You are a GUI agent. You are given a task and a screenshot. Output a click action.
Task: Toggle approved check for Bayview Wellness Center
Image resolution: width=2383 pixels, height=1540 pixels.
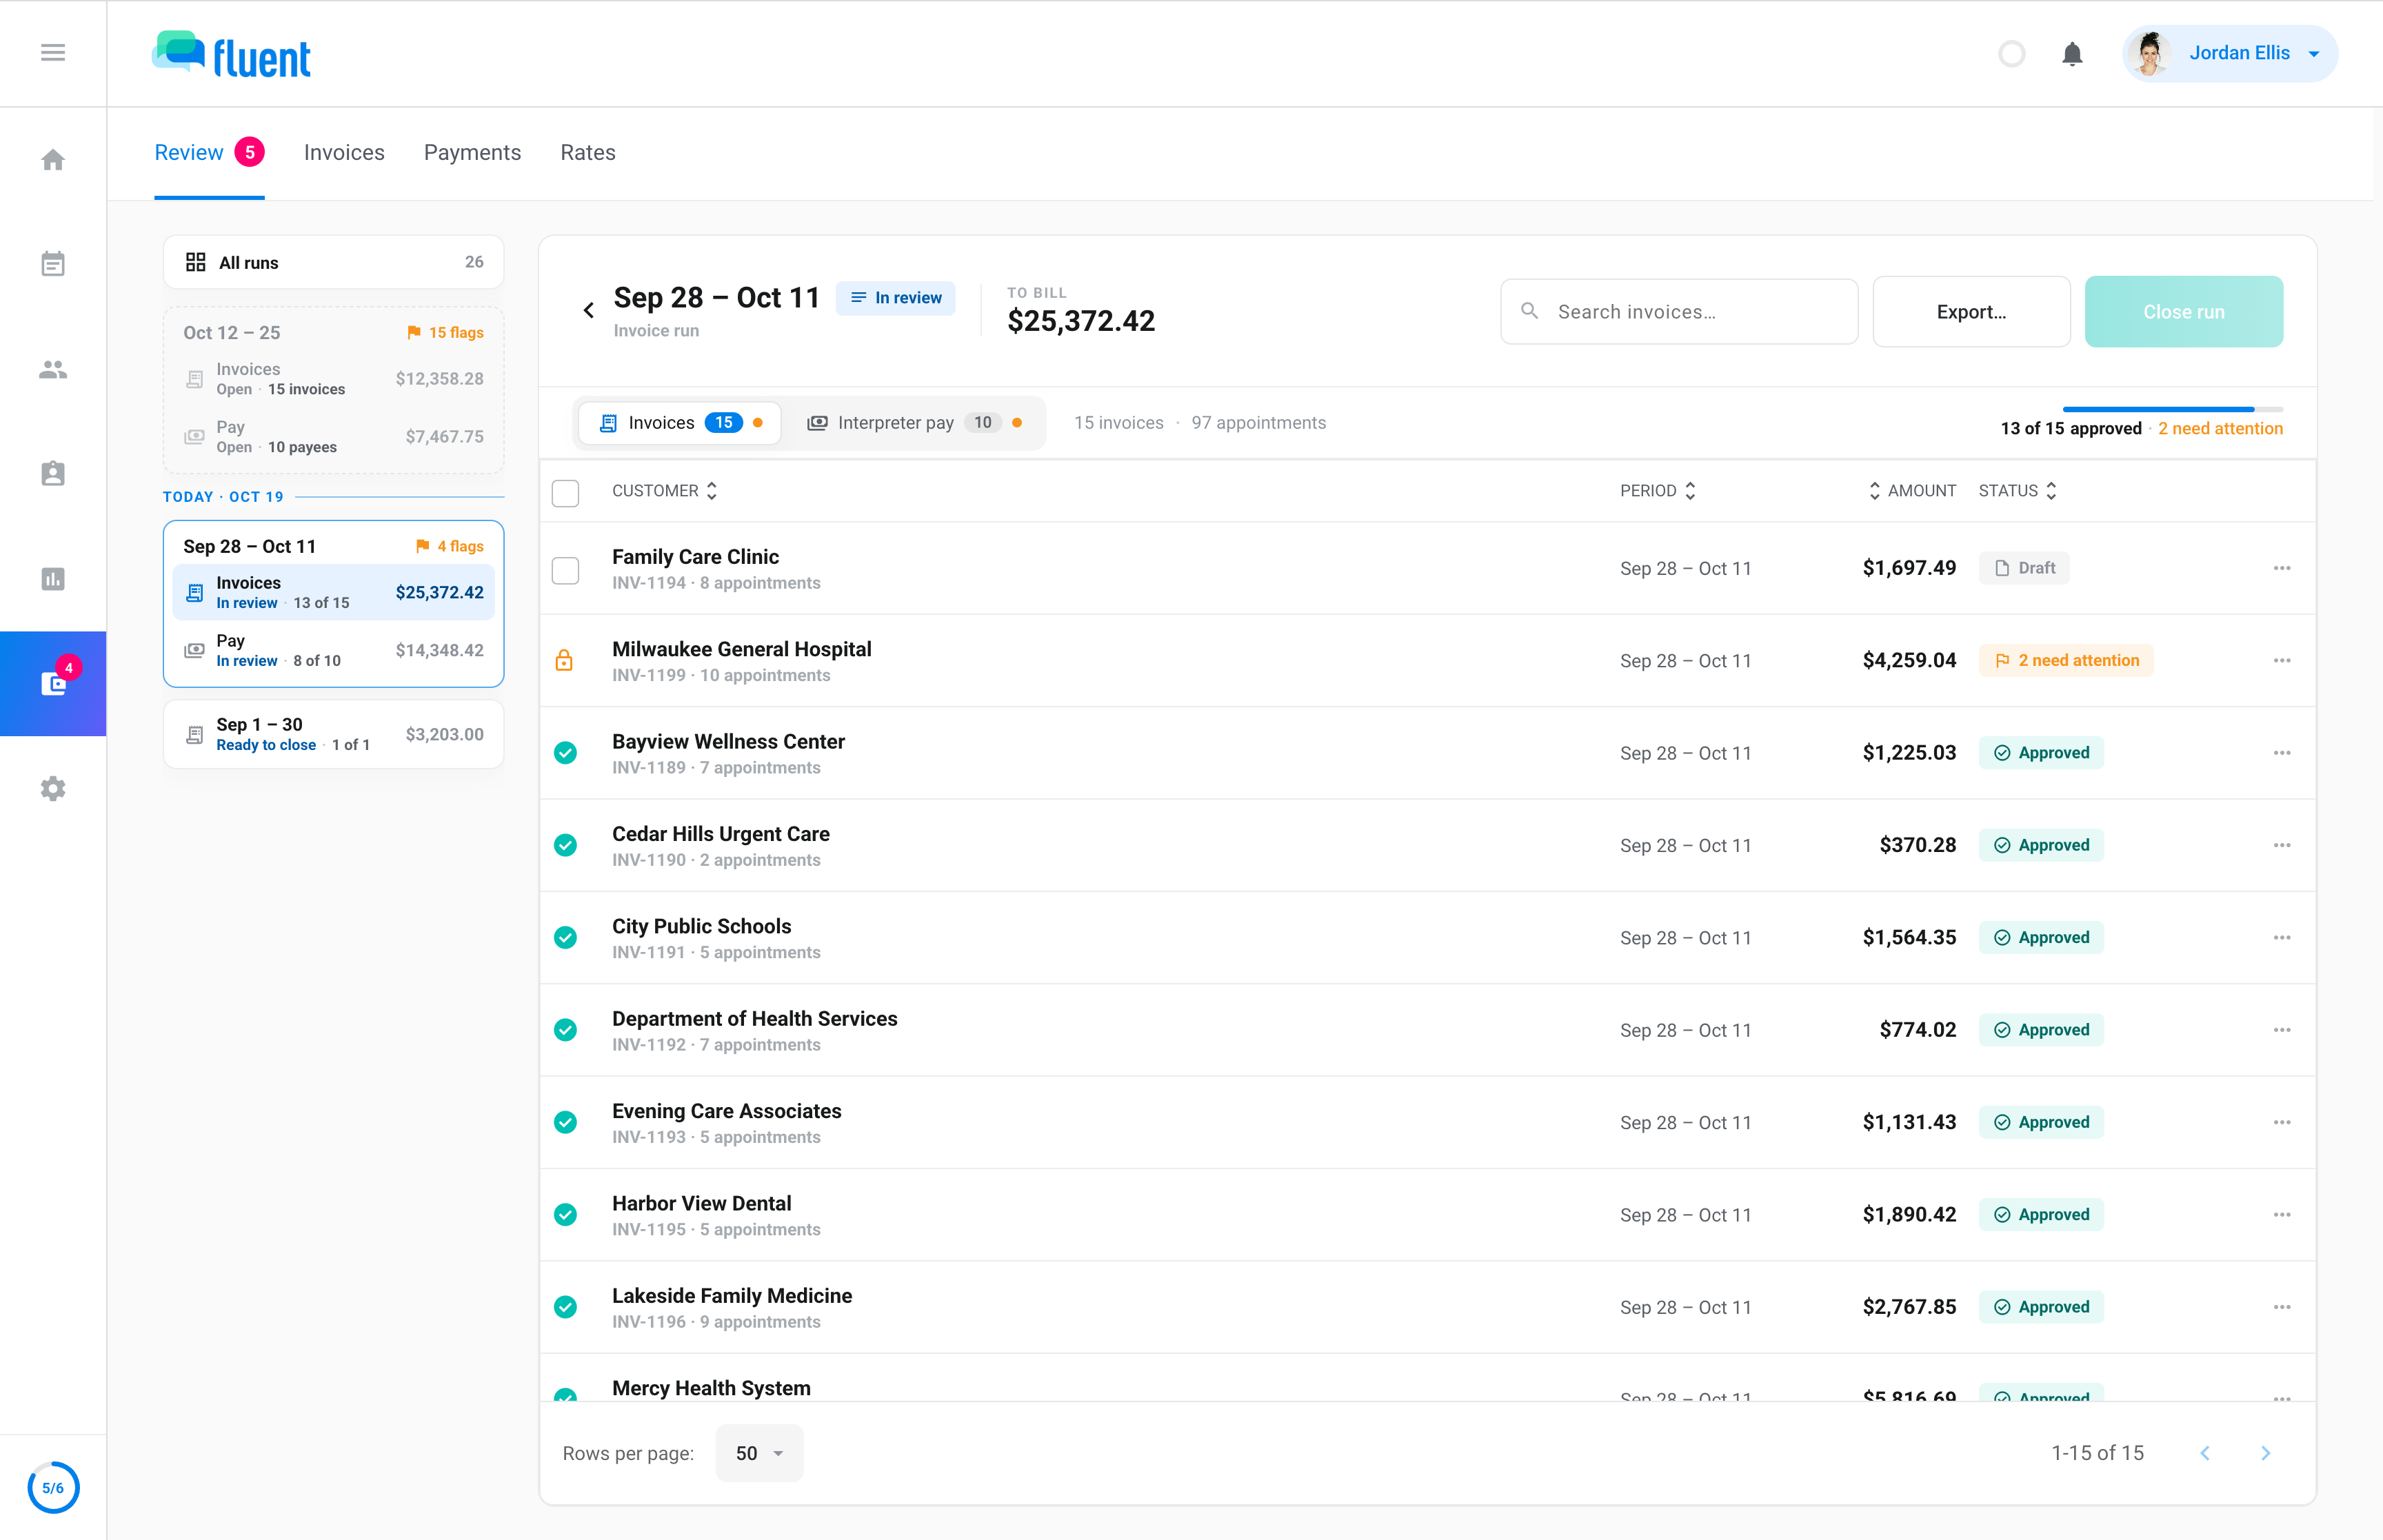point(565,753)
